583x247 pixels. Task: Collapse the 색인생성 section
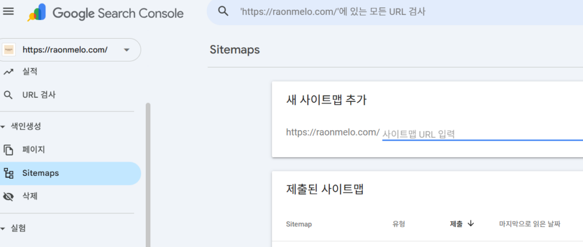click(3, 126)
